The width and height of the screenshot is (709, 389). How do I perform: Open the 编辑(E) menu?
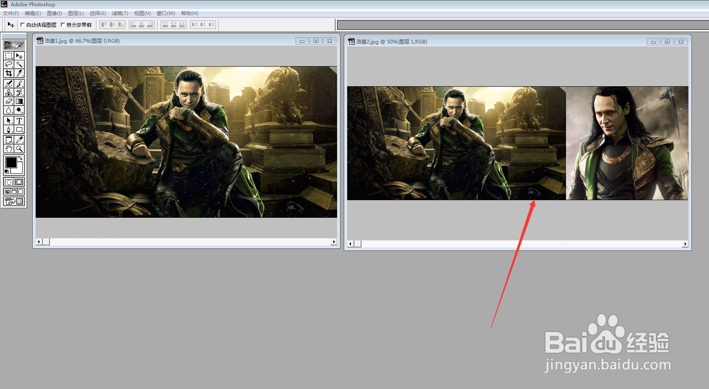pos(33,13)
